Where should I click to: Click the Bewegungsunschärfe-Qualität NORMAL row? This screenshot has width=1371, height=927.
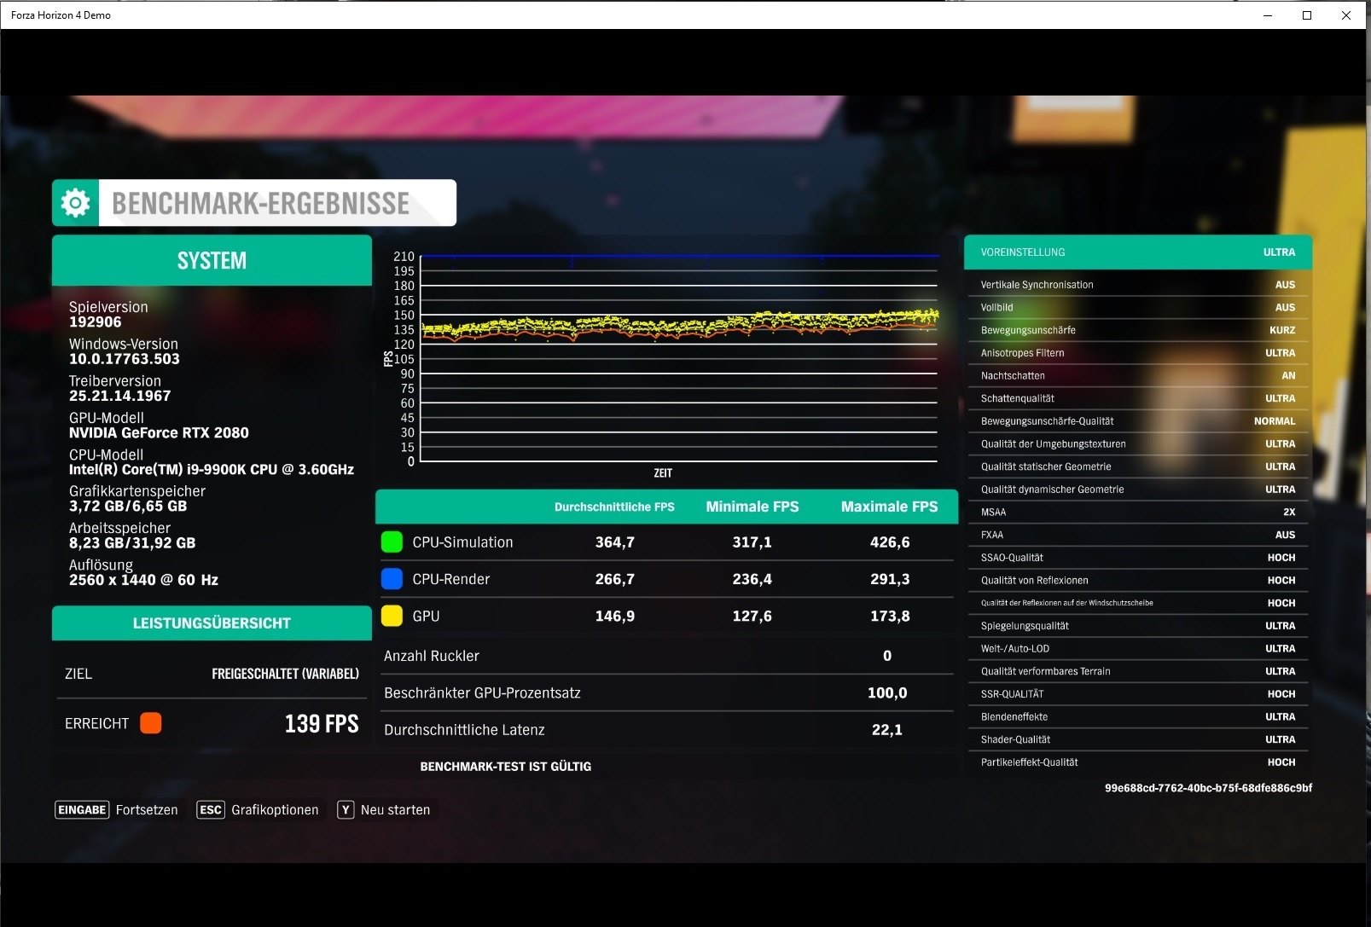(x=1138, y=421)
